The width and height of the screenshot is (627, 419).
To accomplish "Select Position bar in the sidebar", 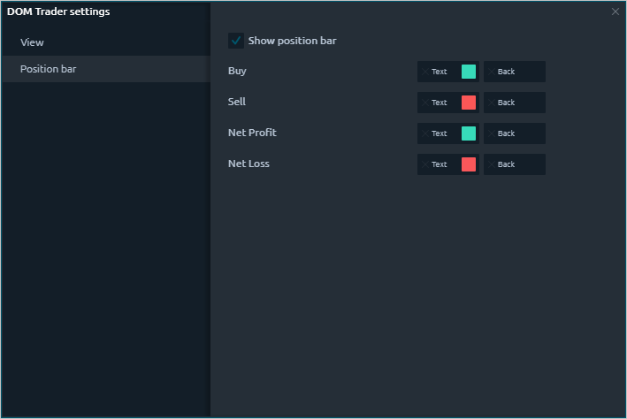I will (48, 69).
